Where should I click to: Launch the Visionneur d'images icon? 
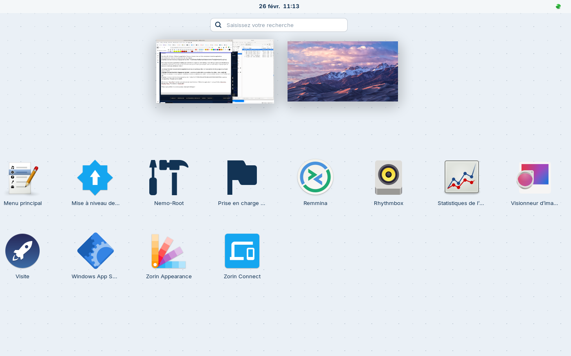coord(534,178)
